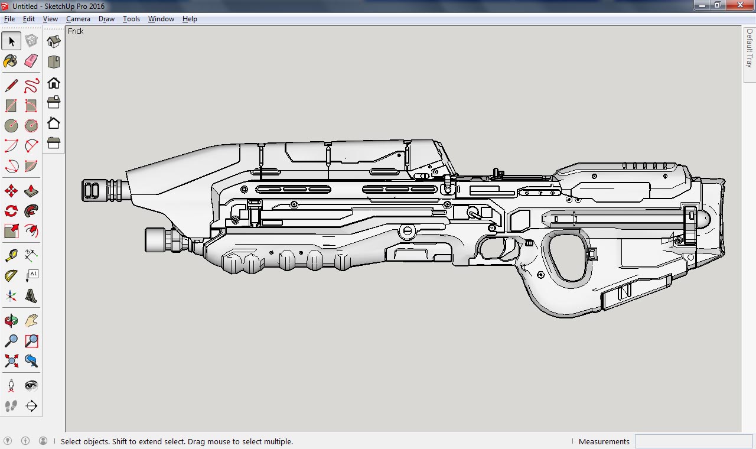
Task: Open the Camera menu
Action: coord(78,19)
